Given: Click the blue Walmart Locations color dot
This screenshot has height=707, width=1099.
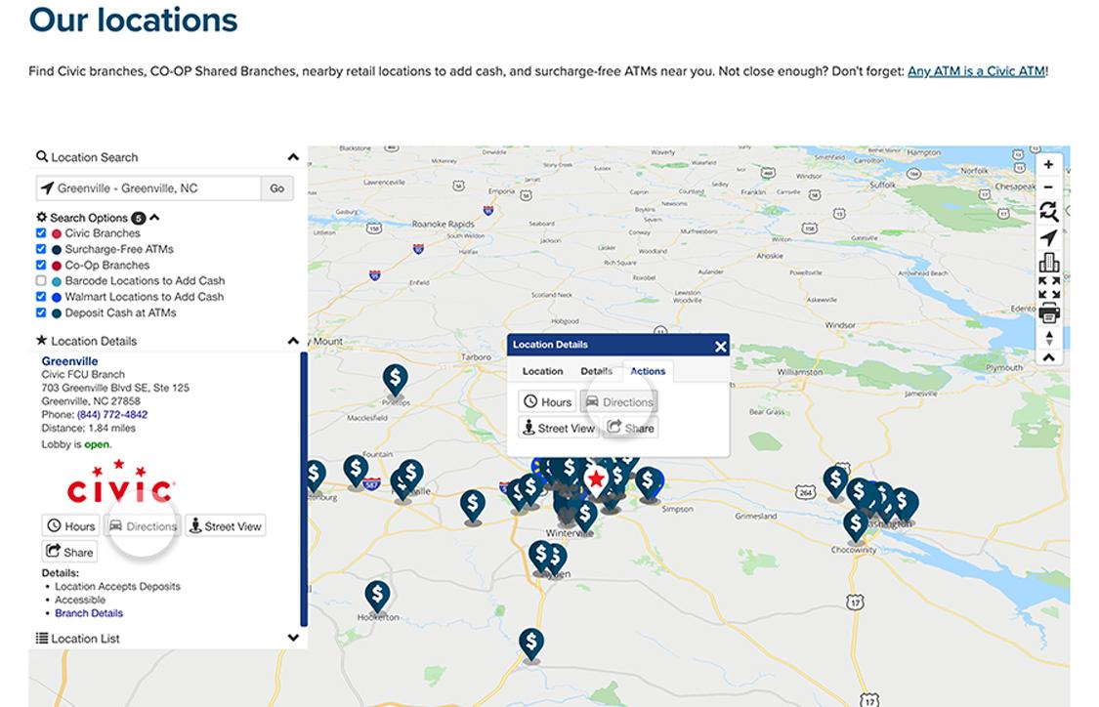Looking at the screenshot, I should pos(57,297).
